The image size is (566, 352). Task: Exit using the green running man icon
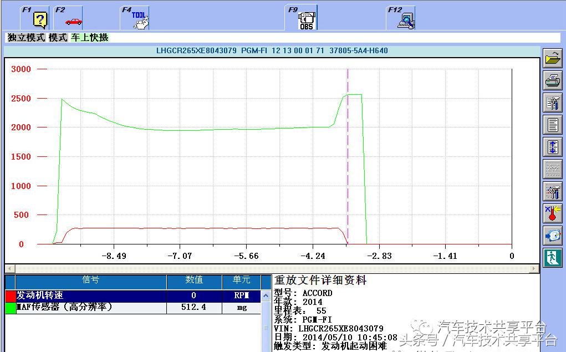pos(553,258)
